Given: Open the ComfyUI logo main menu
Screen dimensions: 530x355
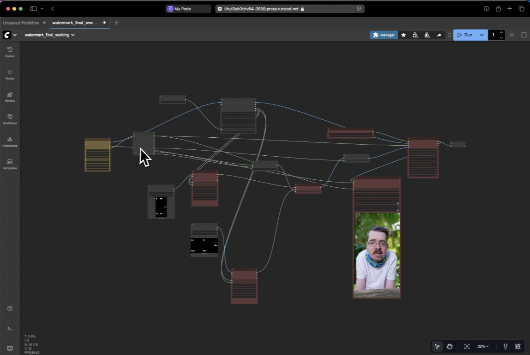Looking at the screenshot, I should pos(10,35).
